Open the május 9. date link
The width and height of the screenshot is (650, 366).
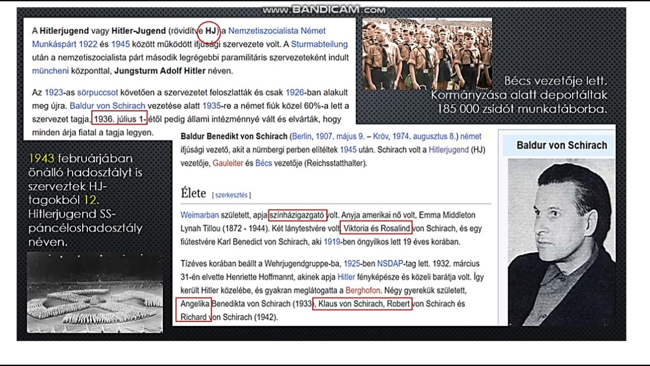pos(351,137)
